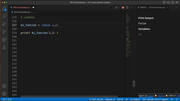The width and height of the screenshot is (180, 101).
Task: Split the editor to the right
Action: [127, 8]
